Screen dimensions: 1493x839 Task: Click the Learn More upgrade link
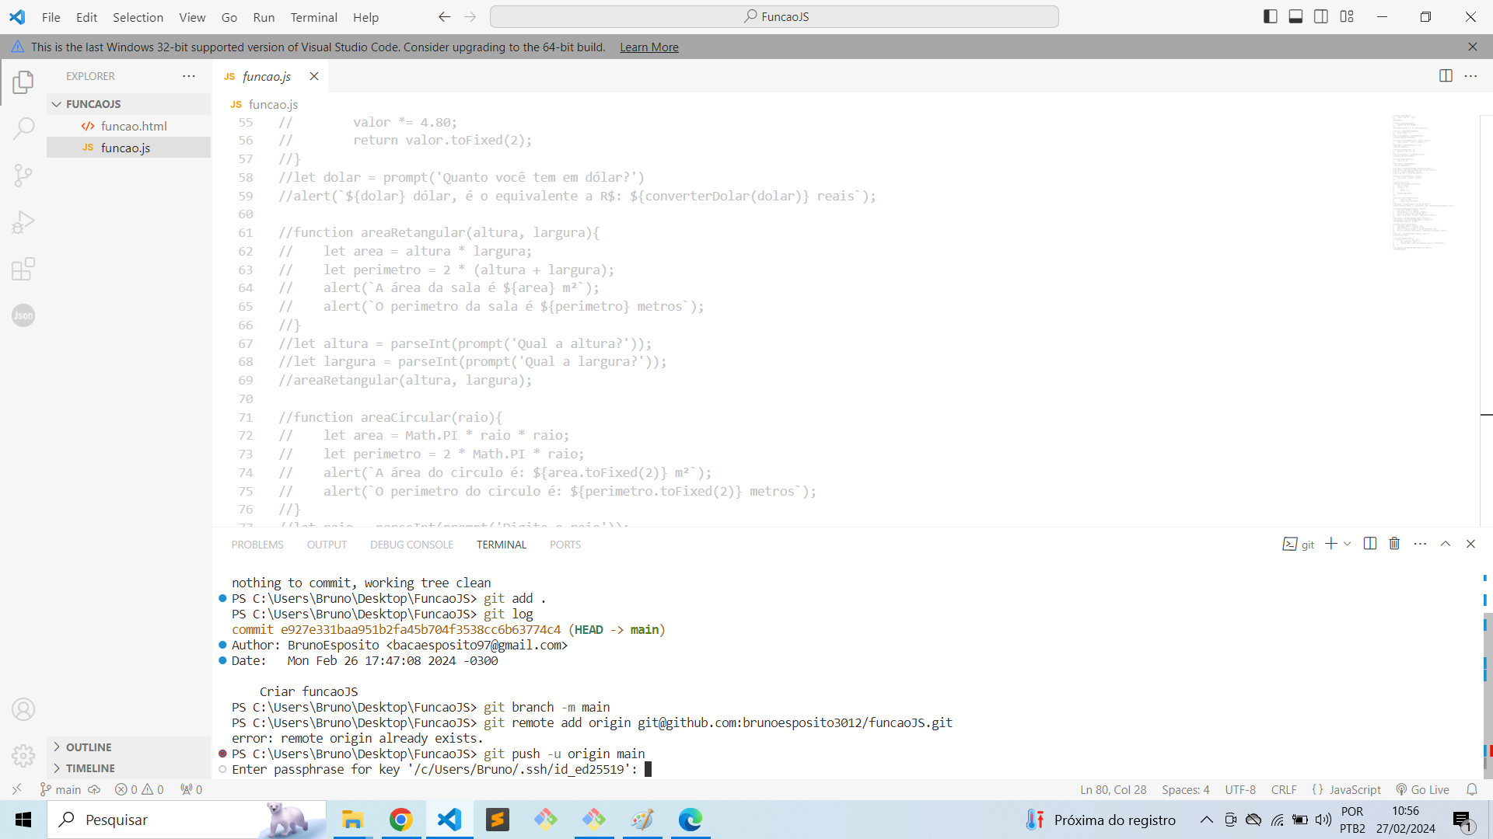click(649, 47)
